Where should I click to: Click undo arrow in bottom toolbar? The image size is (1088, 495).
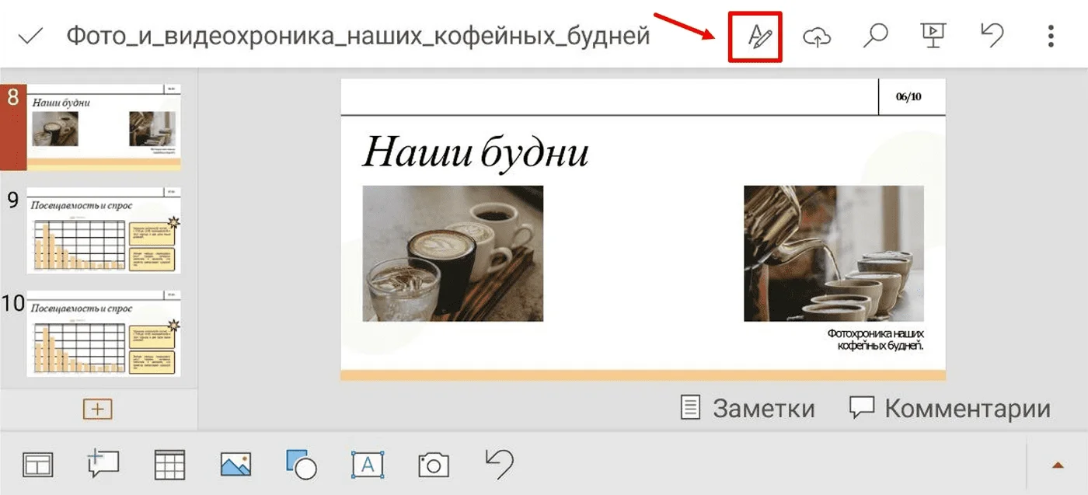tap(500, 464)
